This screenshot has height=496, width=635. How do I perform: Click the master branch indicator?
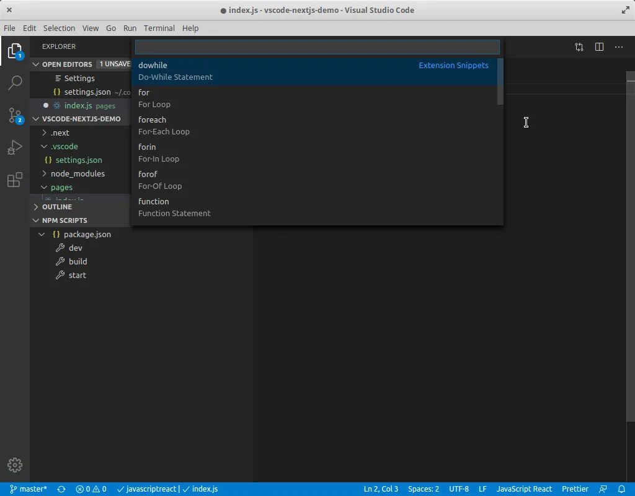(x=28, y=489)
